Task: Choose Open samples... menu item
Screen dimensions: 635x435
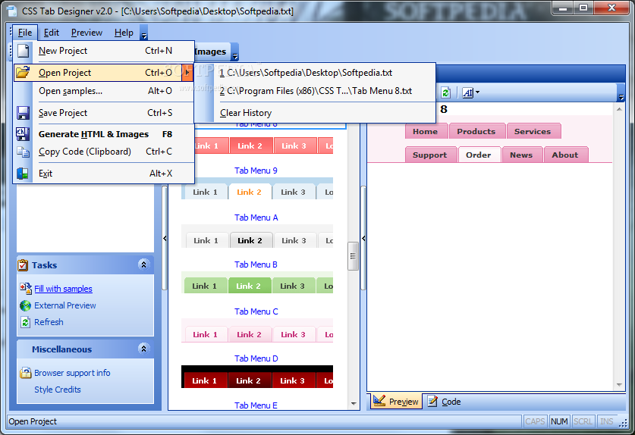Action: (x=104, y=91)
